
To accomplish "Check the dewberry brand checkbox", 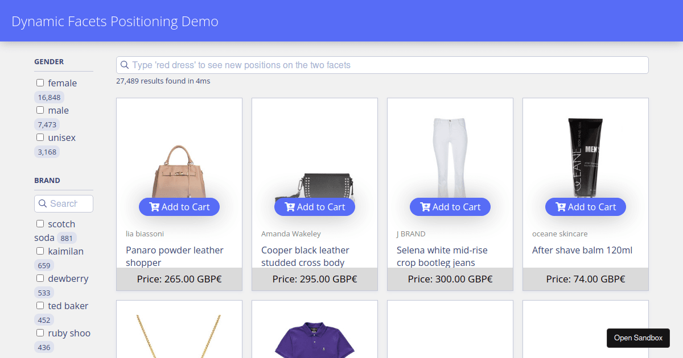I will pyautogui.click(x=40, y=278).
